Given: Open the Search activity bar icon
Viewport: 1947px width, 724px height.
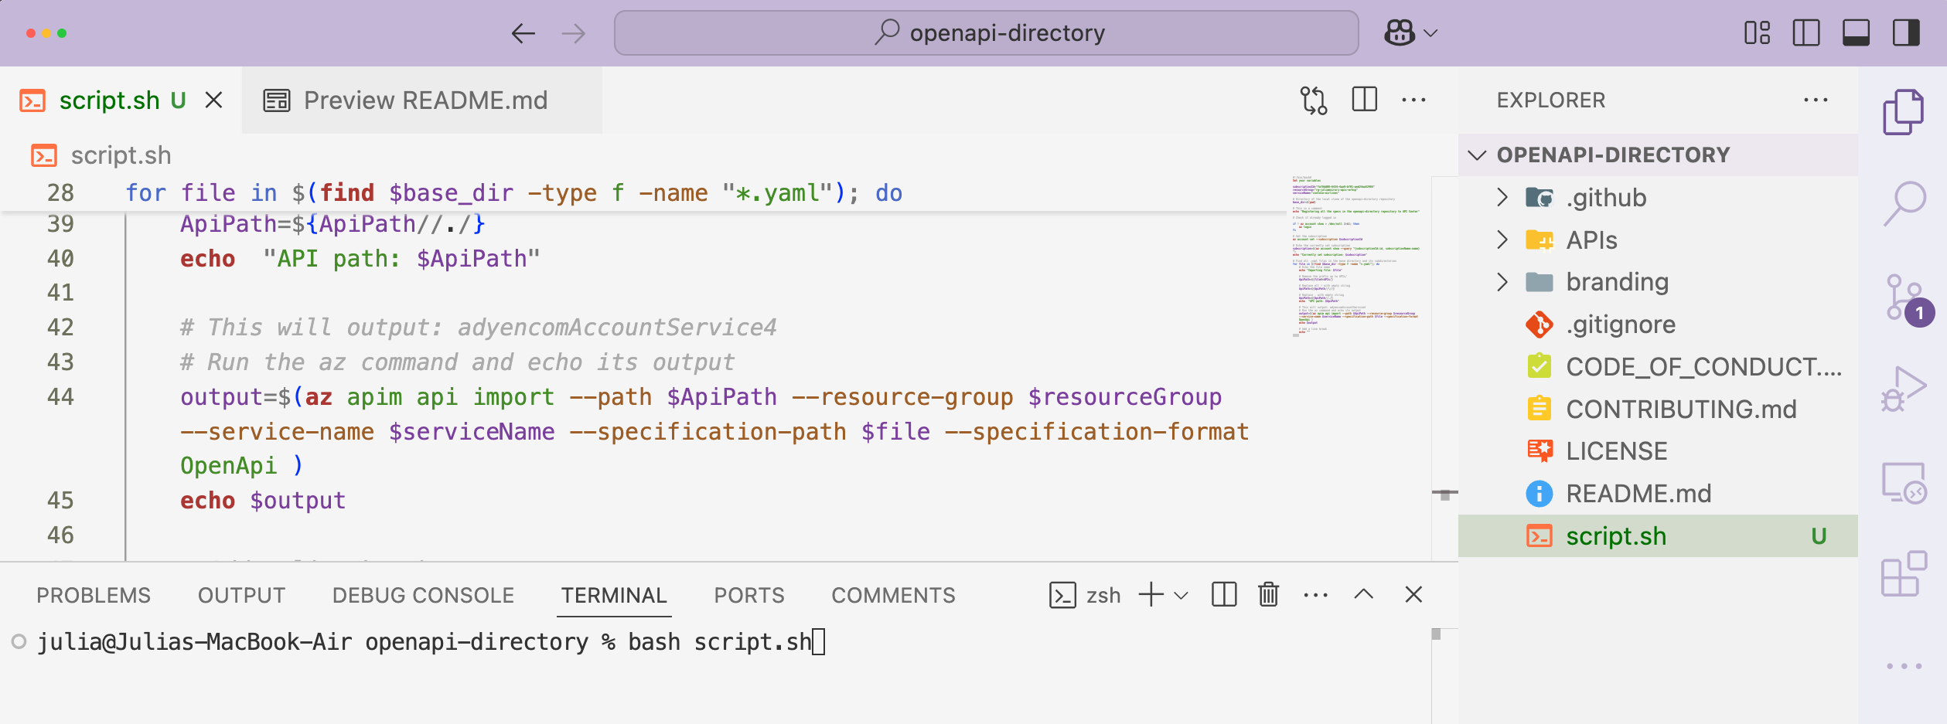Looking at the screenshot, I should pyautogui.click(x=1903, y=203).
